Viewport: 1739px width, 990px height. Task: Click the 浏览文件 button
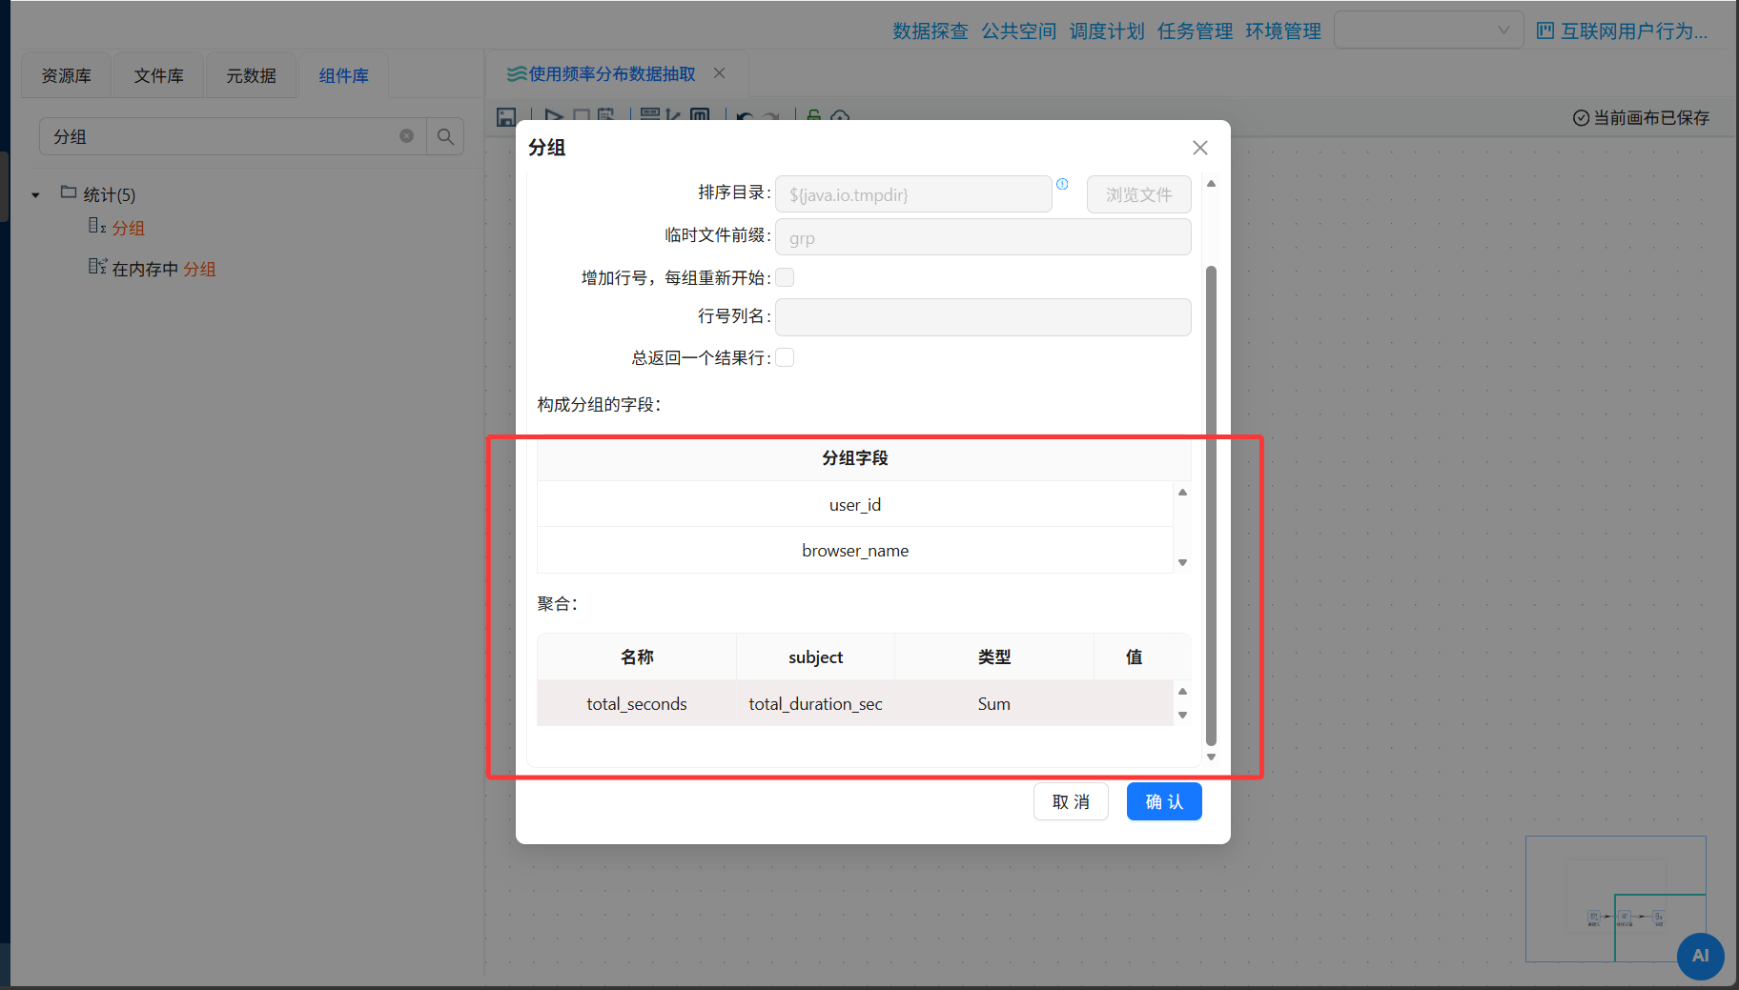click(1139, 194)
